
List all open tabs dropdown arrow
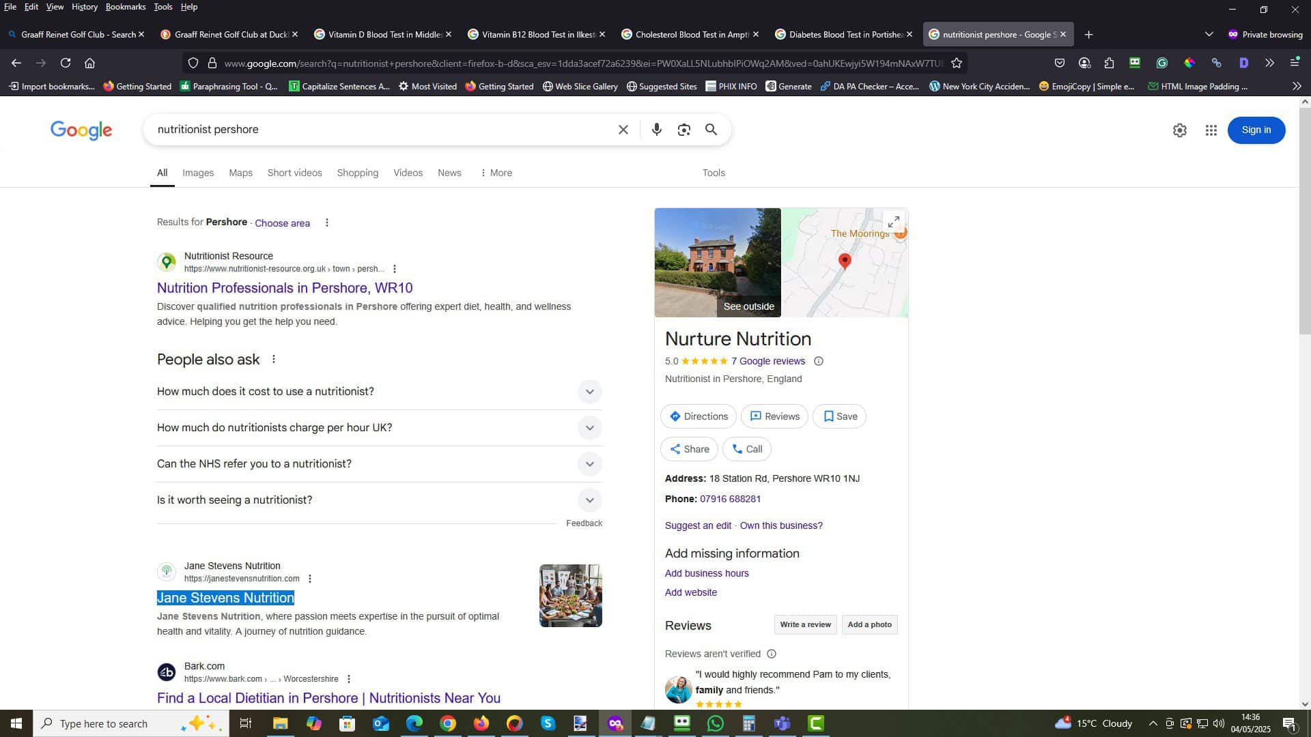pos(1209,34)
